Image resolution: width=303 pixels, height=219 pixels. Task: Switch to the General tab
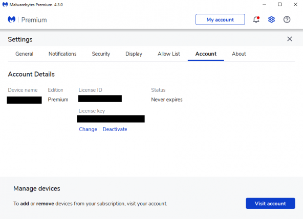pos(24,54)
